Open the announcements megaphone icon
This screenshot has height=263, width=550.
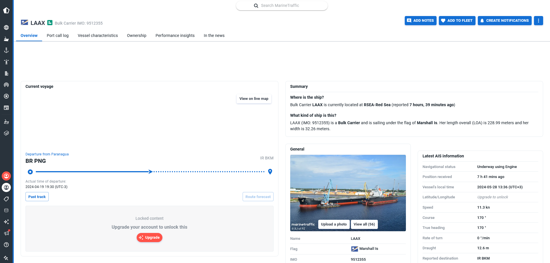coord(6,233)
